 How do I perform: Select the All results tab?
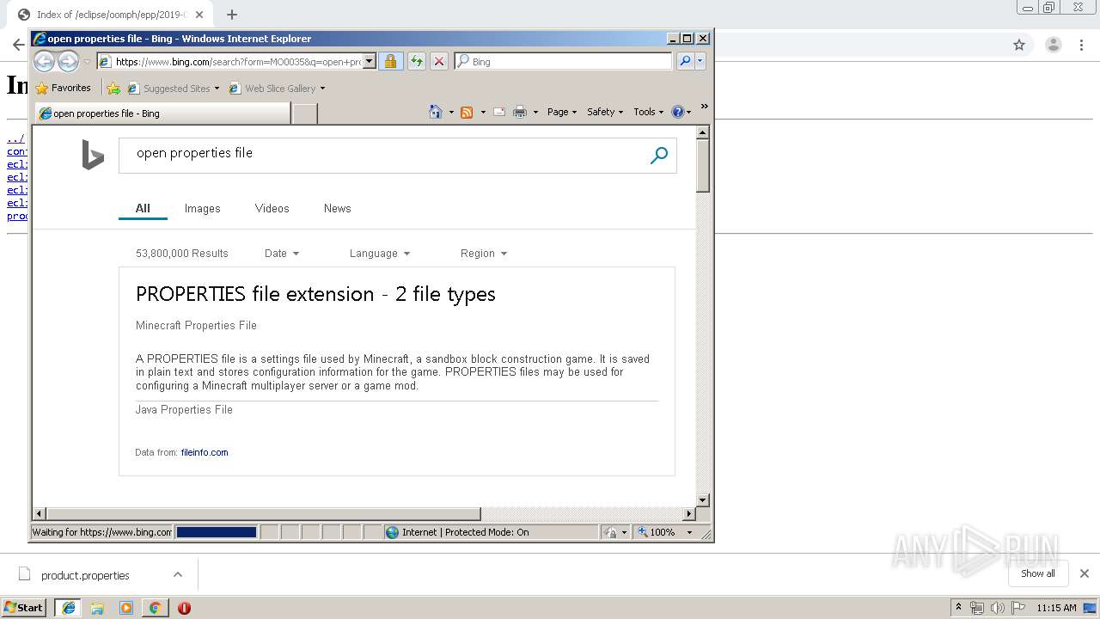[x=143, y=208]
